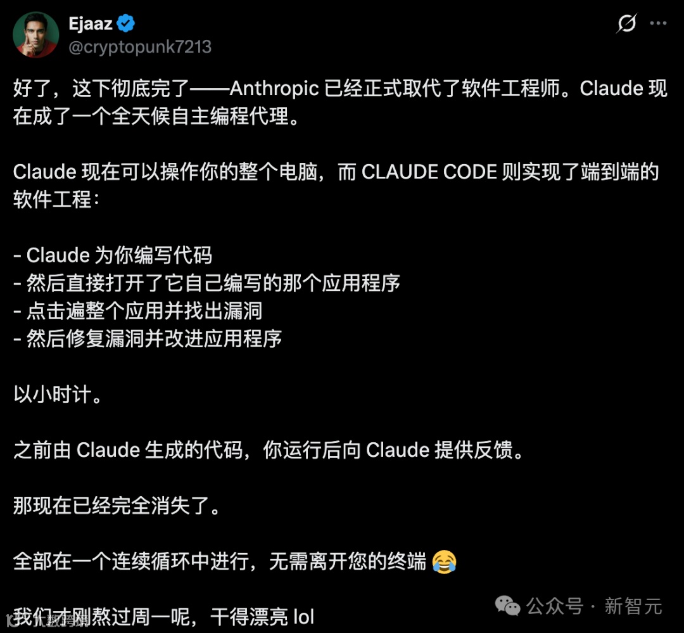
Task: Click the bullet line Claude 为你编写代码
Action: click(x=113, y=255)
